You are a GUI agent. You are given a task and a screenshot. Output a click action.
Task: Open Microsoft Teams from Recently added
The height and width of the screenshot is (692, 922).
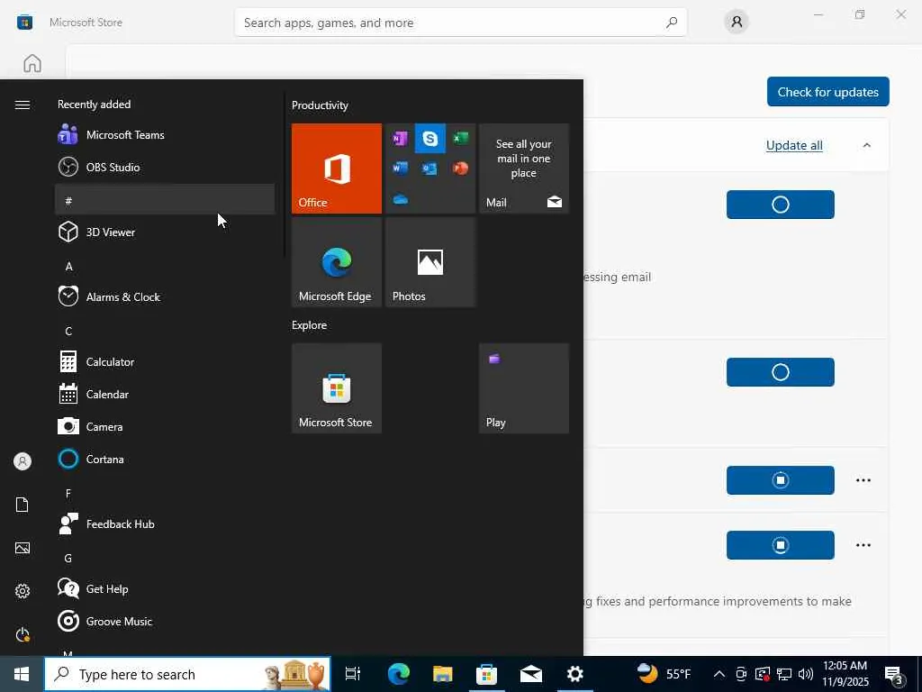(x=165, y=135)
